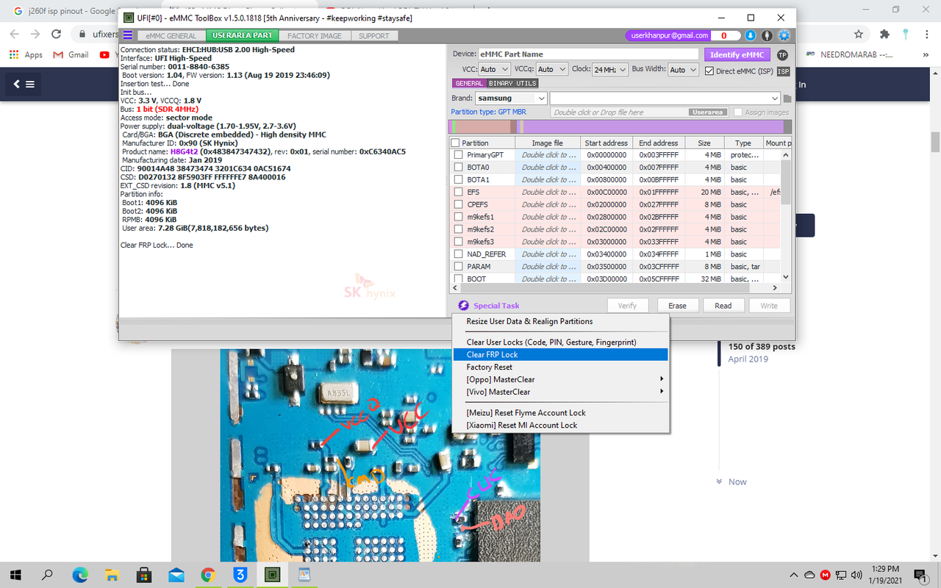Tick the PrimaryGPT partition checkbox
The image size is (941, 588).
coord(459,155)
